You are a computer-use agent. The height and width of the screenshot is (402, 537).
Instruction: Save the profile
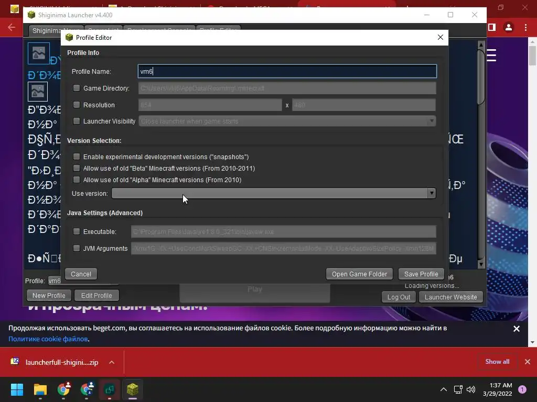point(421,274)
